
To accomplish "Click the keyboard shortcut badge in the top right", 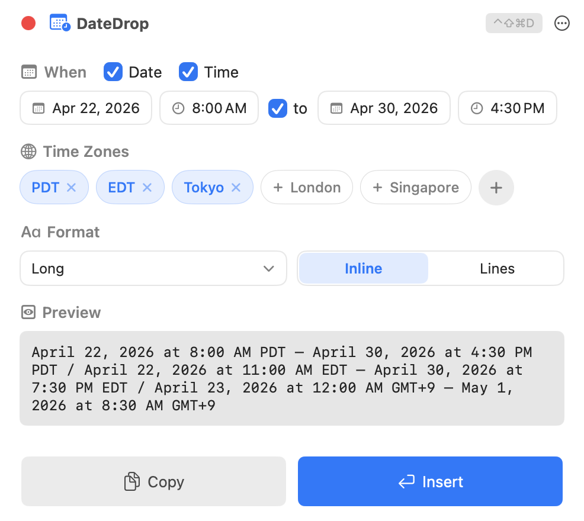I will (x=513, y=23).
